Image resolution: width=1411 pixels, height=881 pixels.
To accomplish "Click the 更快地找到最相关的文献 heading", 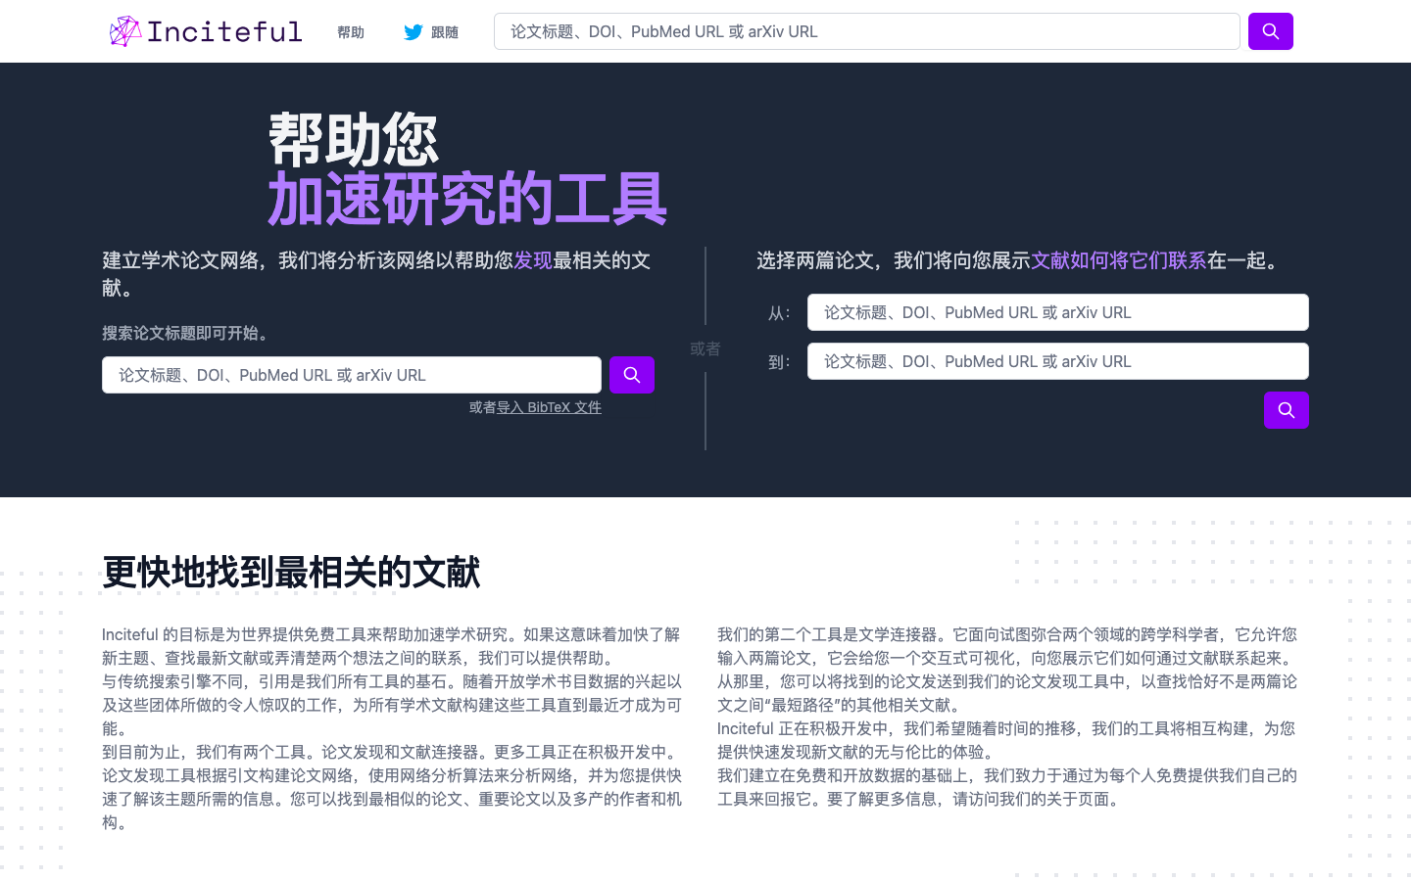I will click(289, 572).
